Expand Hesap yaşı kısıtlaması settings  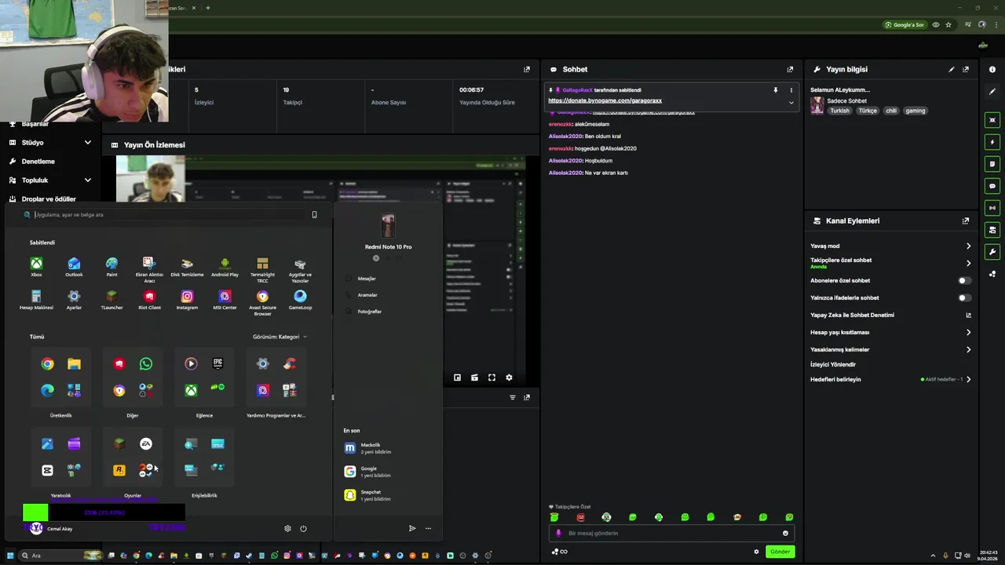(x=968, y=332)
